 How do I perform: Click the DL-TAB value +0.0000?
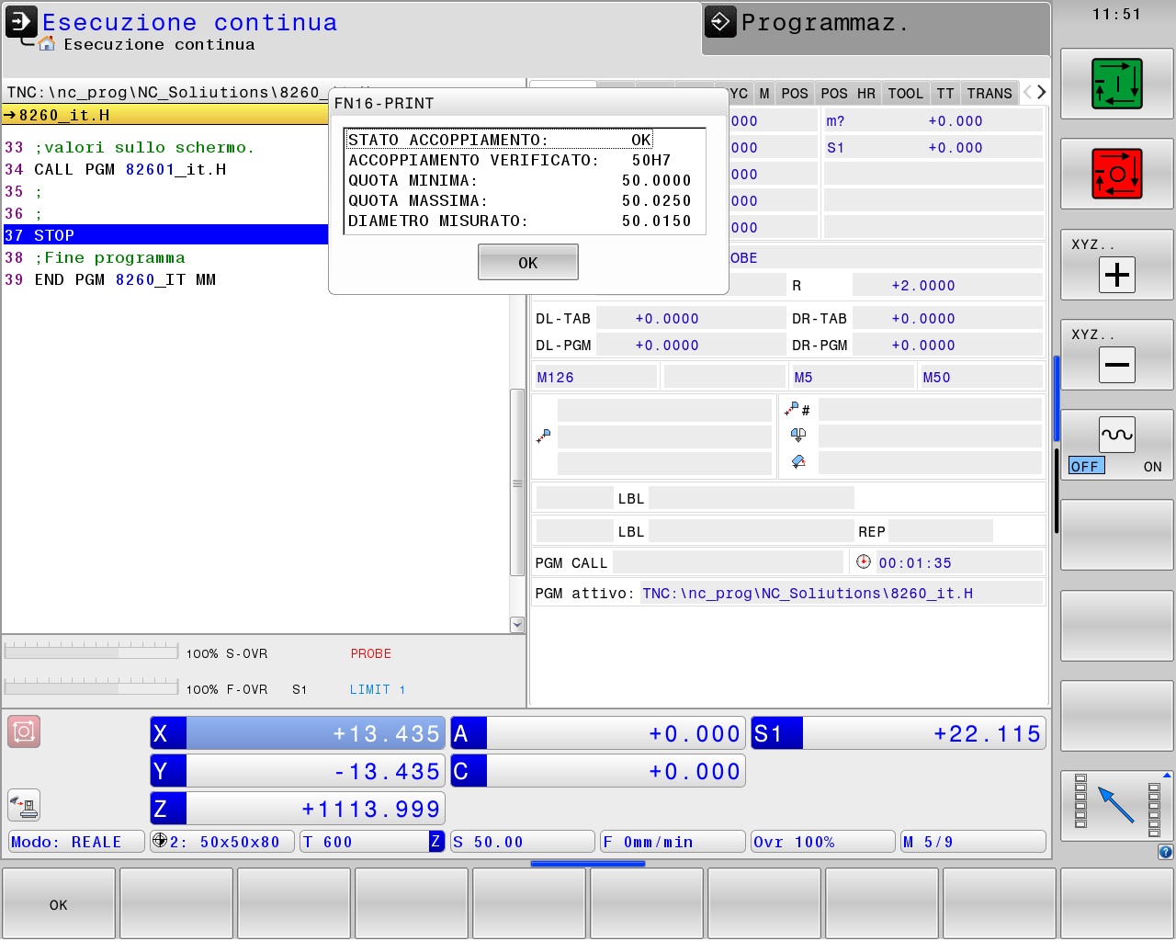tap(667, 318)
